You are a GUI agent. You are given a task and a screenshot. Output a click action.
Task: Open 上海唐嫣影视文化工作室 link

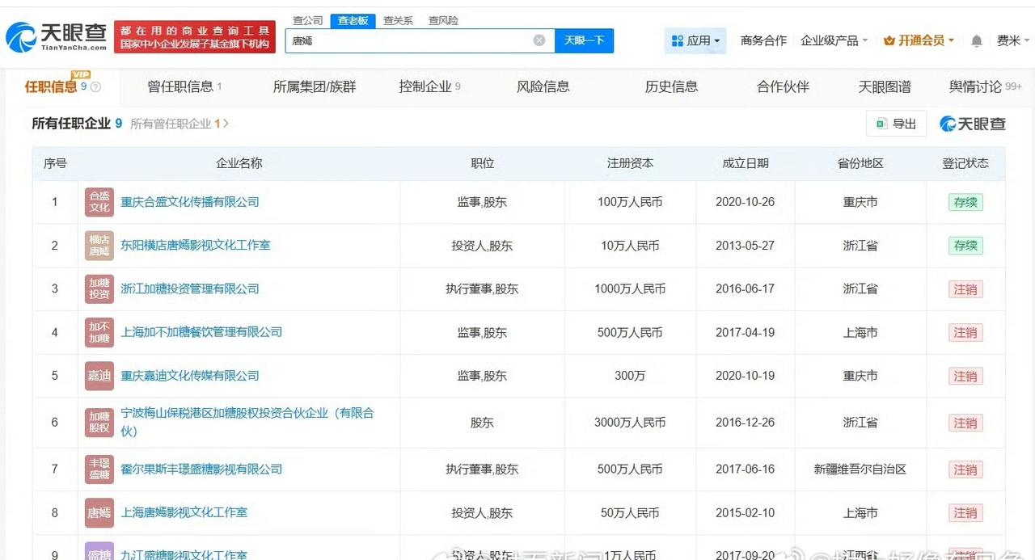(184, 513)
